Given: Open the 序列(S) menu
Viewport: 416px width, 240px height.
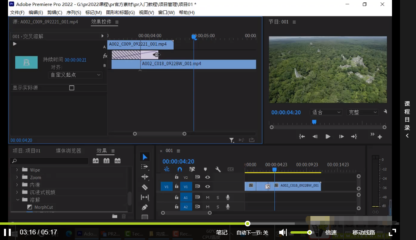Looking at the screenshot, I should tap(74, 12).
